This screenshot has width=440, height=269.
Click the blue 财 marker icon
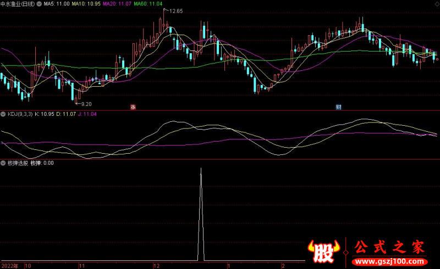click(338, 107)
